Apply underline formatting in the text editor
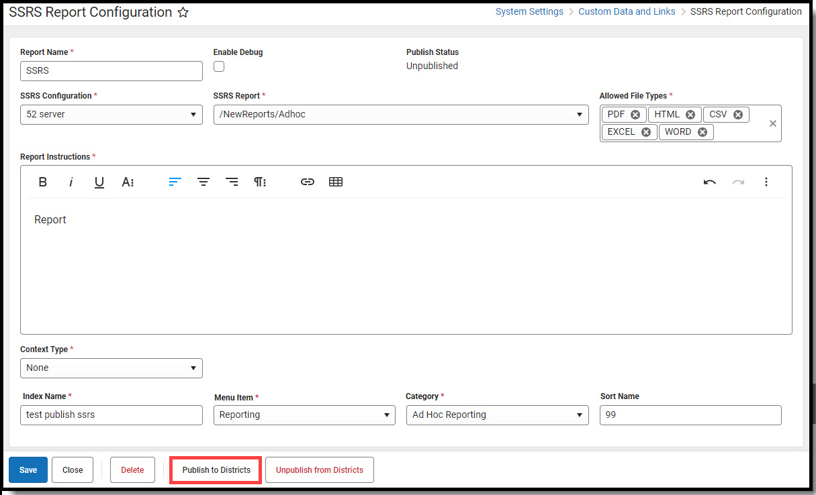This screenshot has height=495, width=816. coord(99,182)
